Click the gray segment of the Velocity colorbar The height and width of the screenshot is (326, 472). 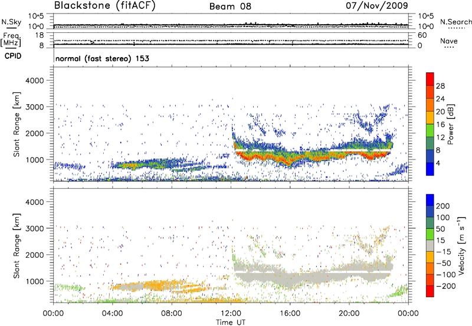(430, 245)
